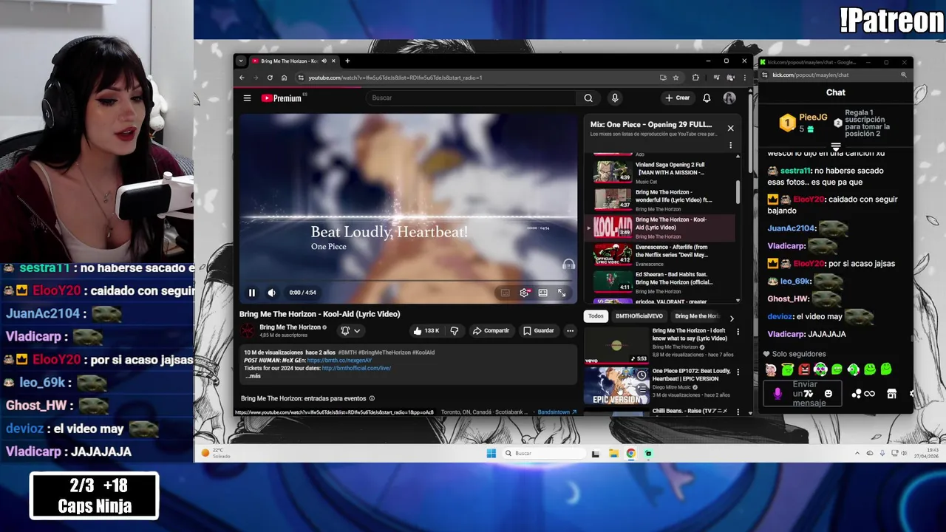Click the Windows taskbar Buscar search box

[x=543, y=453]
